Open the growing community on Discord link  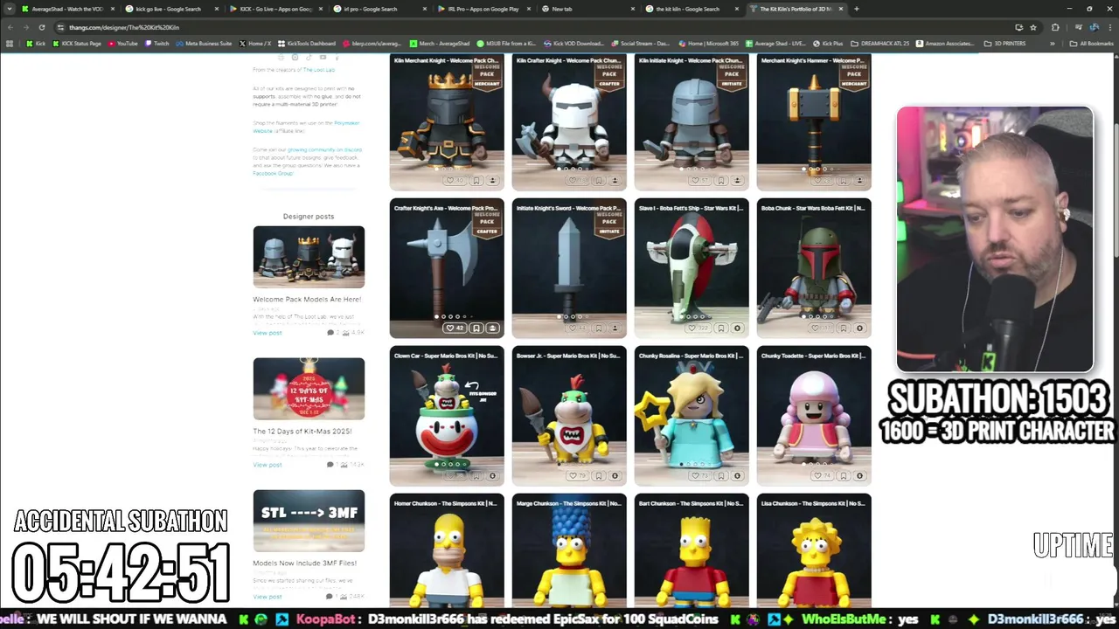(x=324, y=149)
